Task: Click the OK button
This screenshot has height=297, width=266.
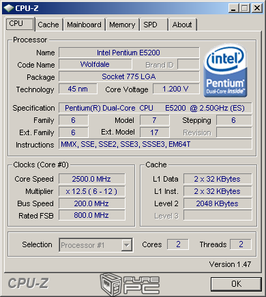Action: (x=236, y=284)
